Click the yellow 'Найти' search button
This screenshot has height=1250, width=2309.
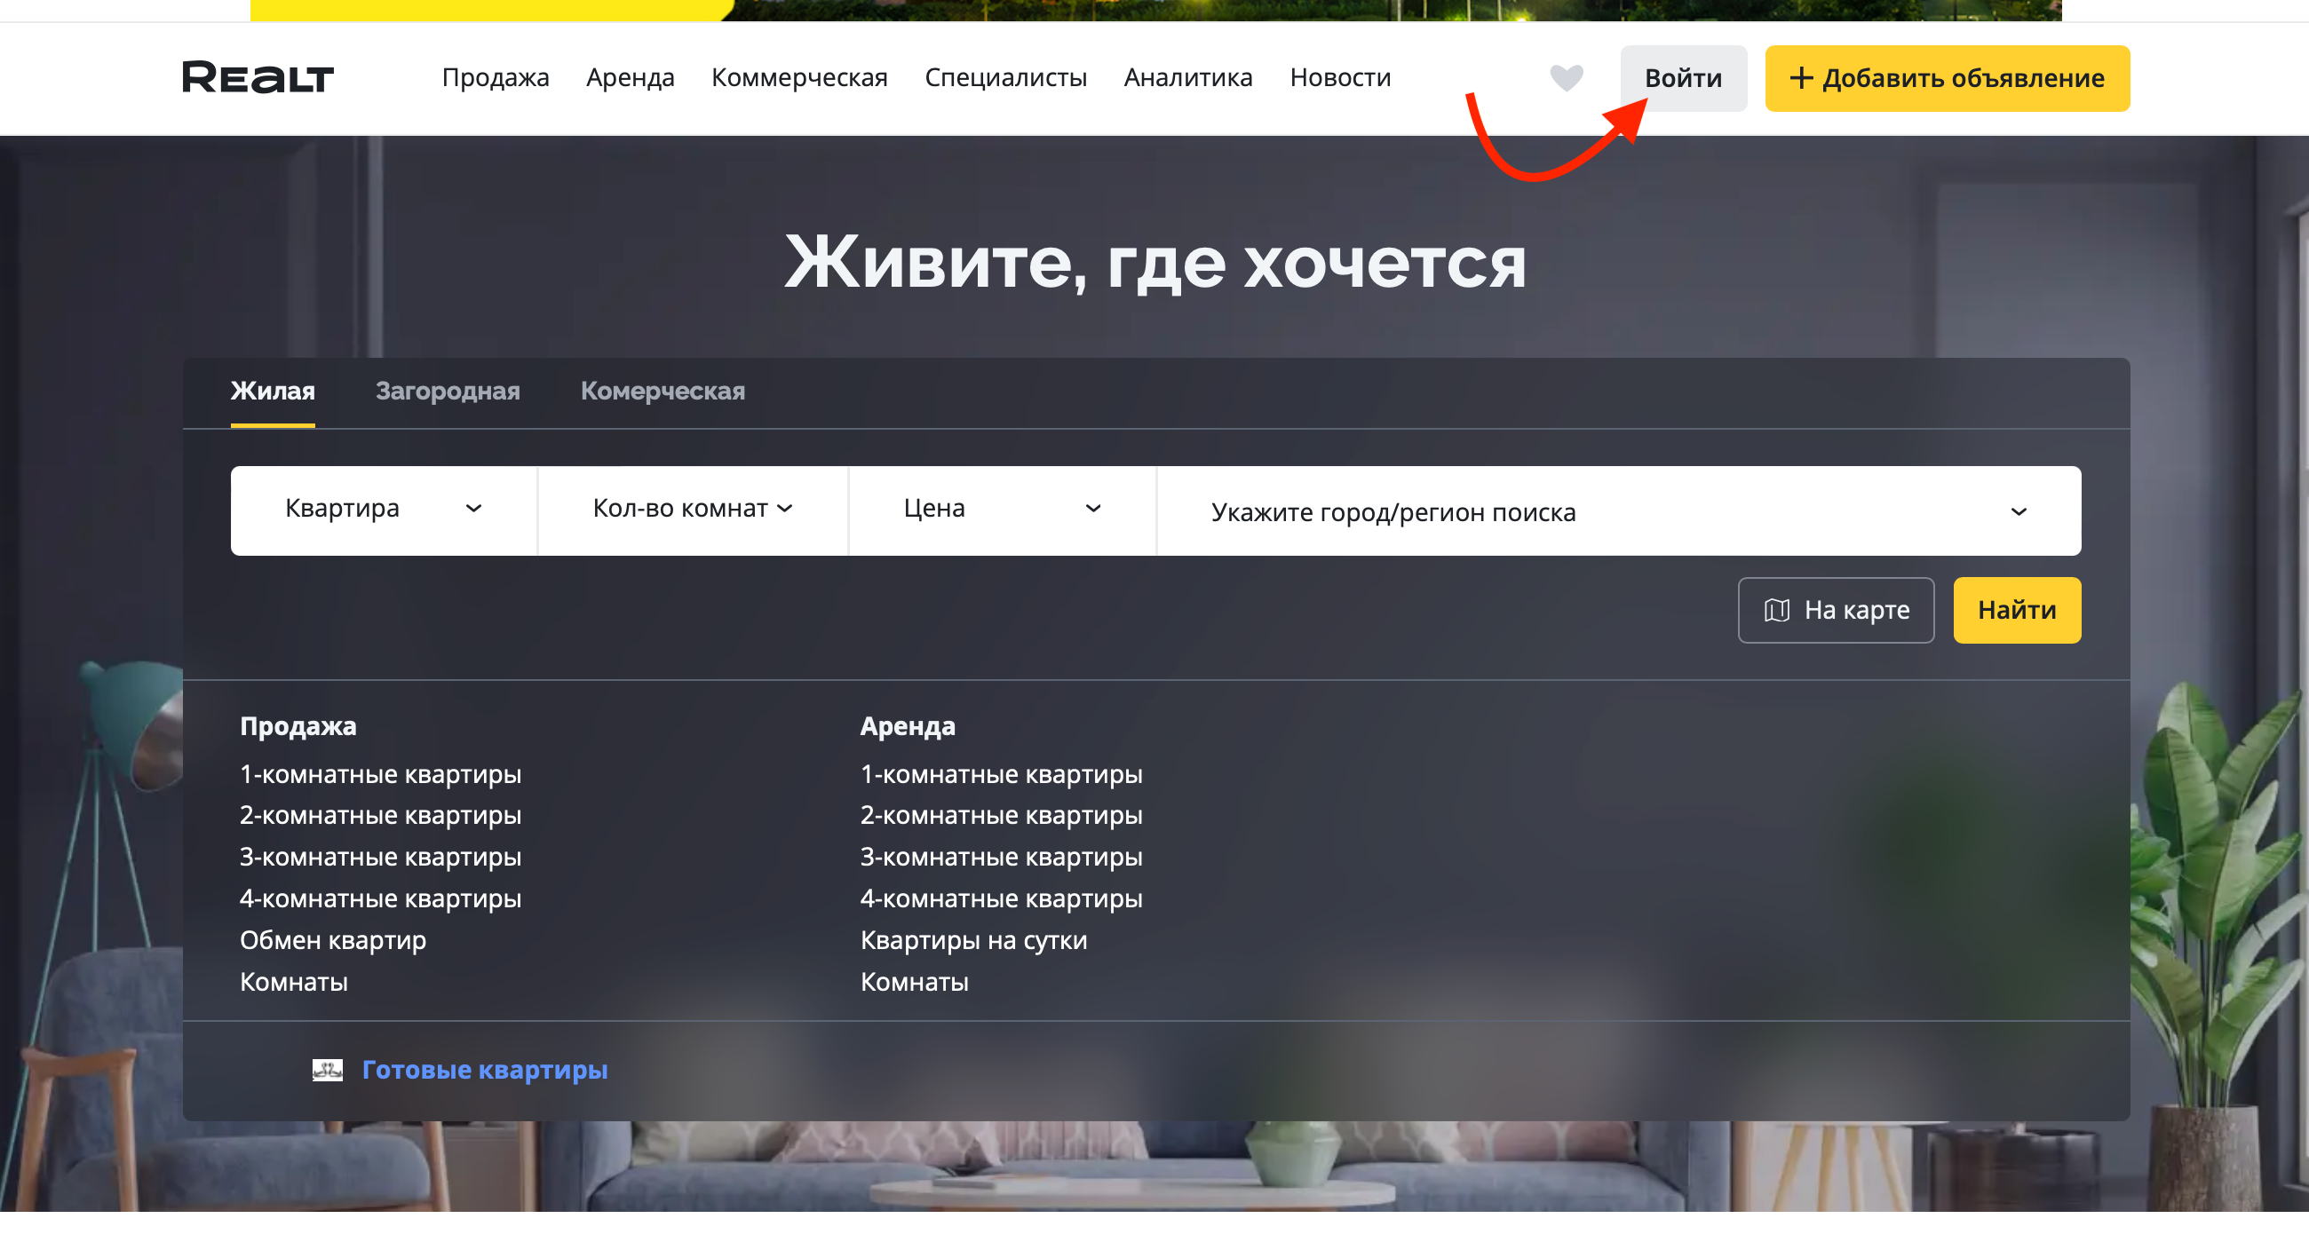coord(2017,610)
